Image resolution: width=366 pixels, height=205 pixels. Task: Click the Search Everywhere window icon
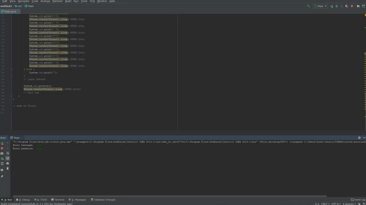click(x=364, y=6)
